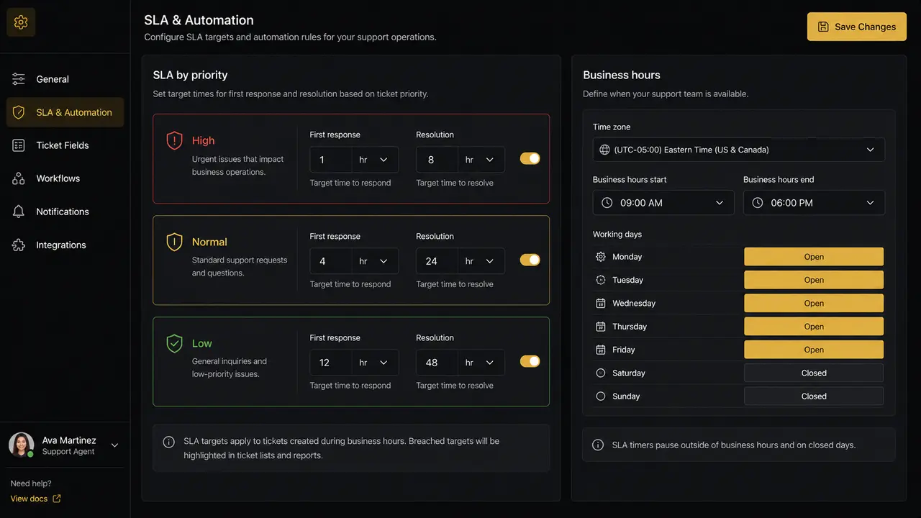Open Notifications section

coord(65,212)
